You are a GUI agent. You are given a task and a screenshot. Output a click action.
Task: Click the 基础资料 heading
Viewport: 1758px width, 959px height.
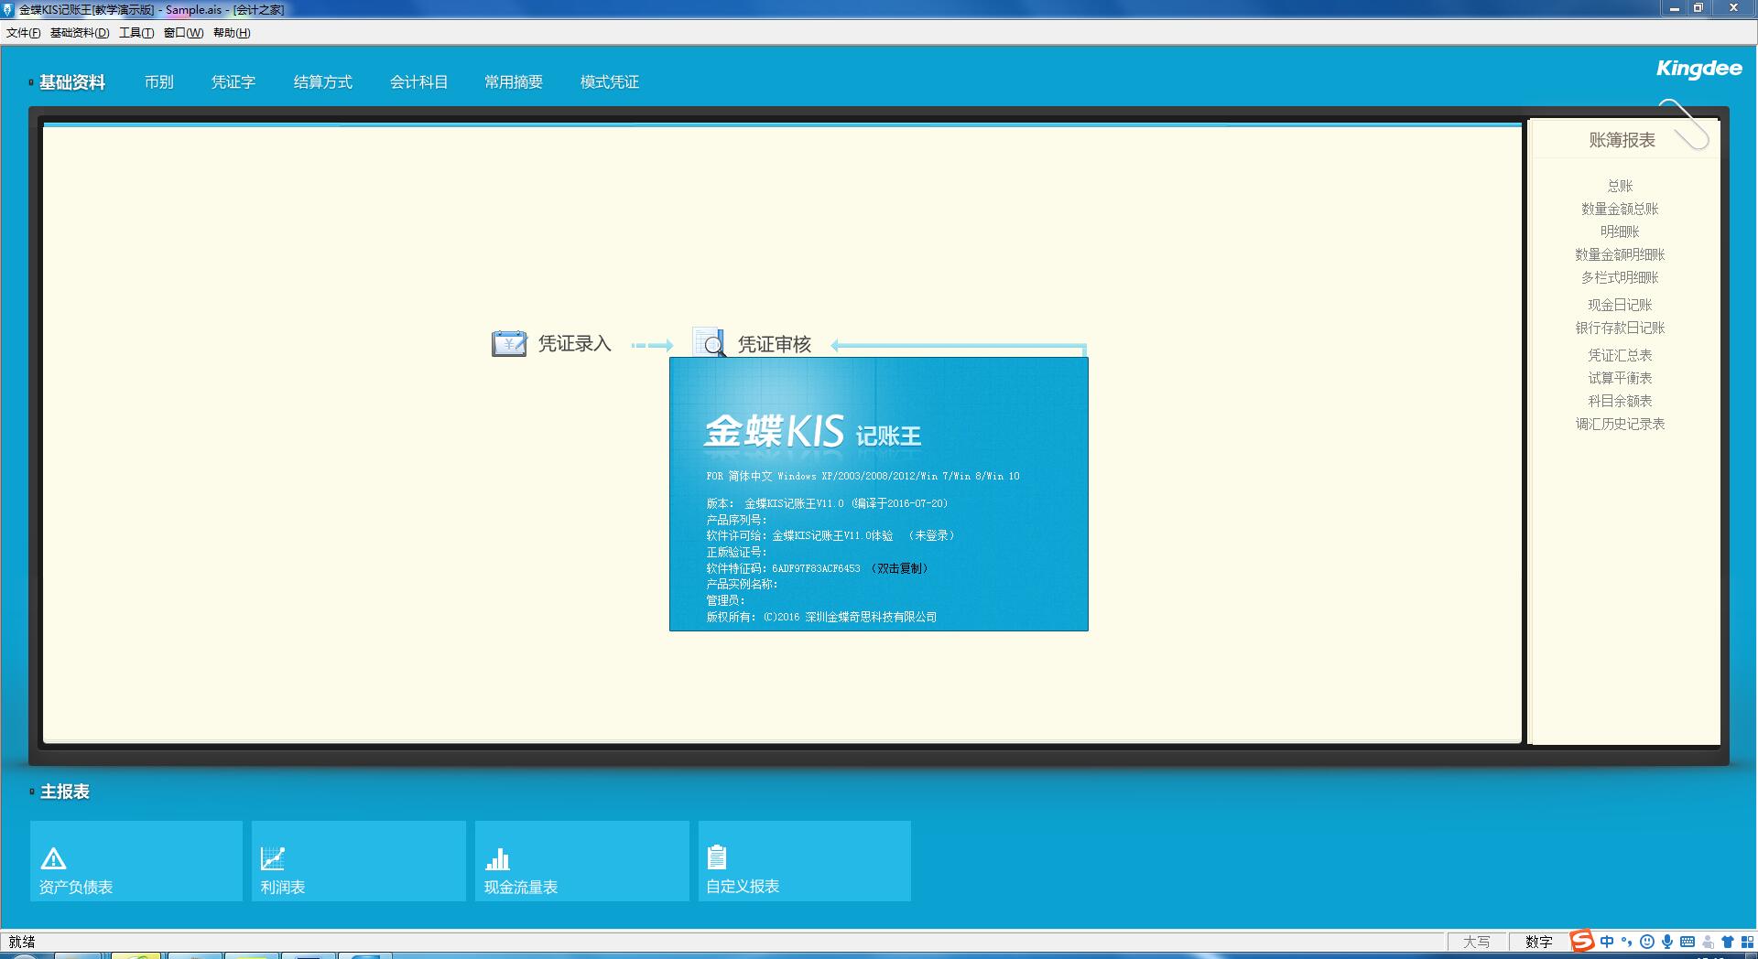pyautogui.click(x=72, y=82)
